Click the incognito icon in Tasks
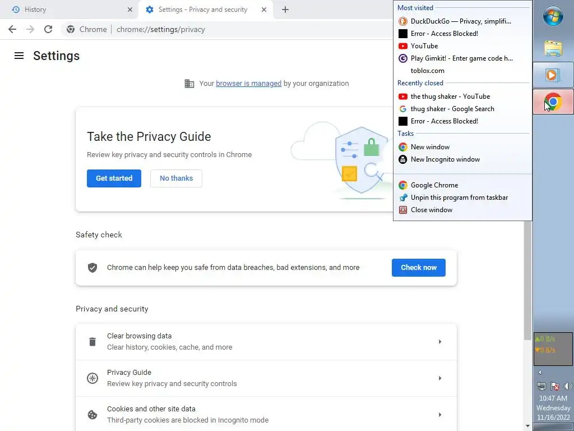 402,159
